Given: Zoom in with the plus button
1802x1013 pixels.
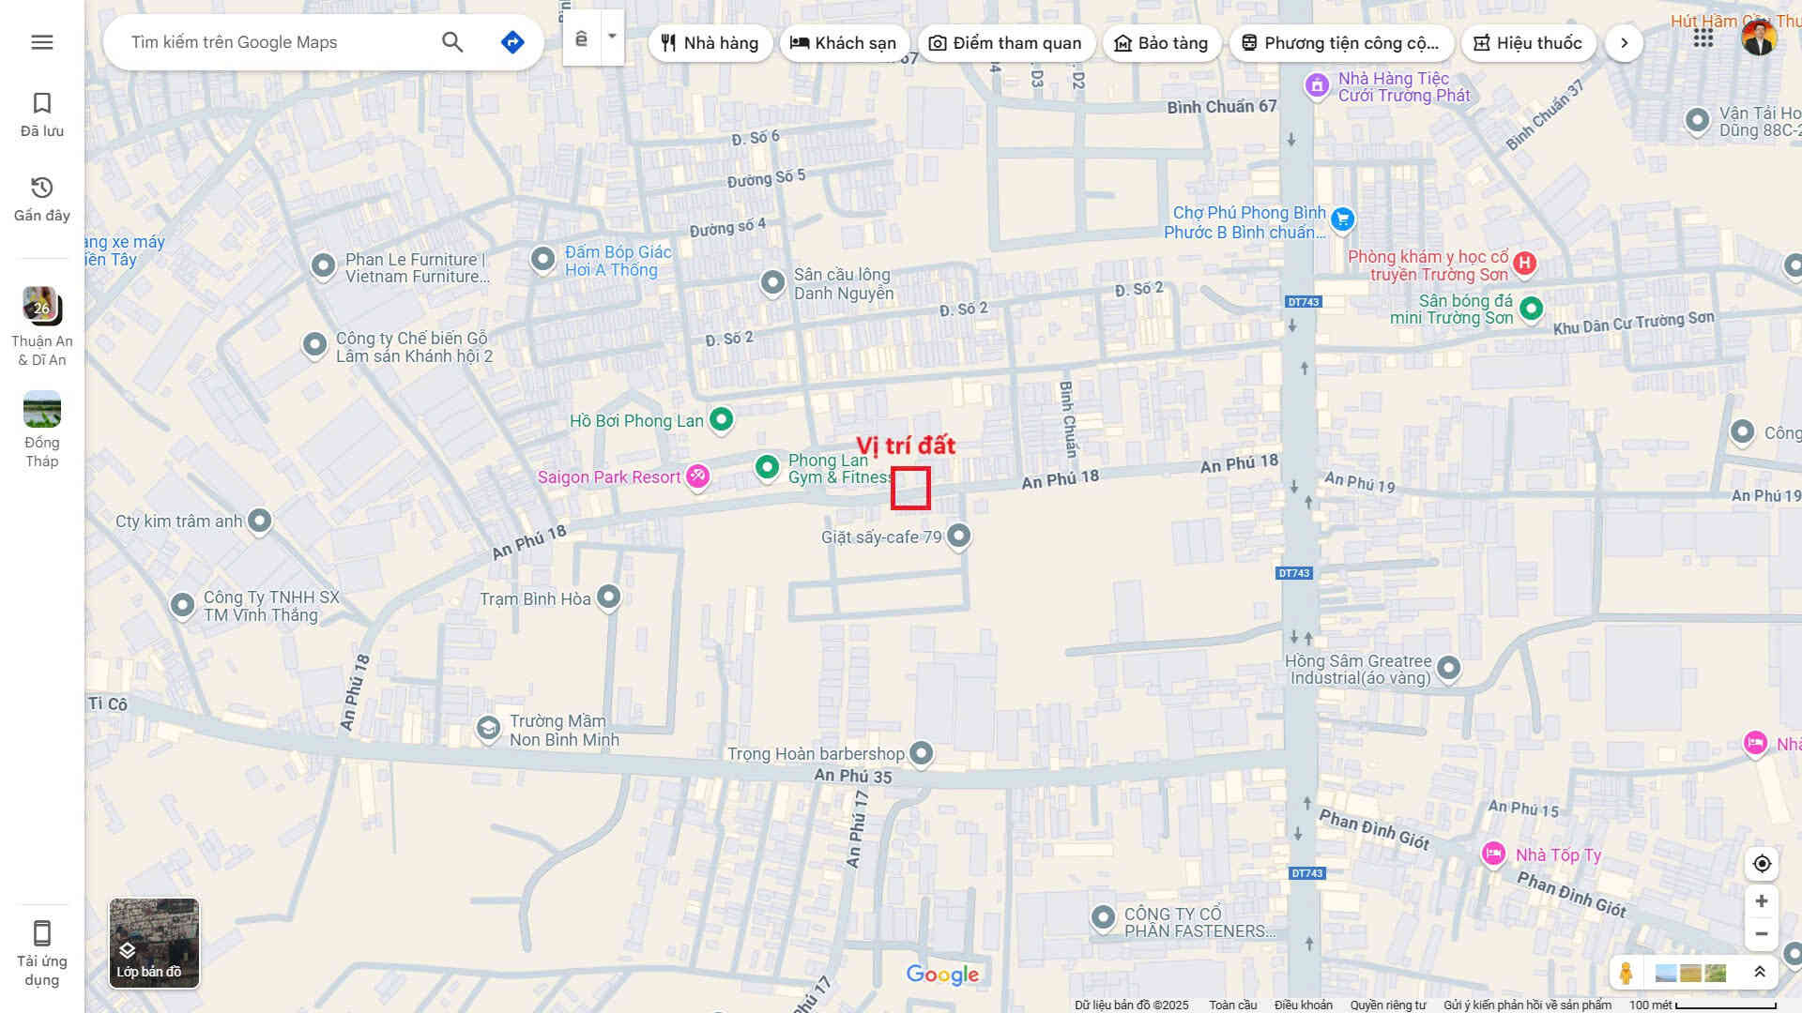Looking at the screenshot, I should 1762,901.
